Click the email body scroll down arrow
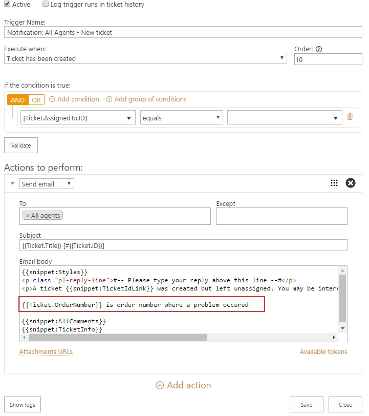369x416 pixels. coord(342,328)
